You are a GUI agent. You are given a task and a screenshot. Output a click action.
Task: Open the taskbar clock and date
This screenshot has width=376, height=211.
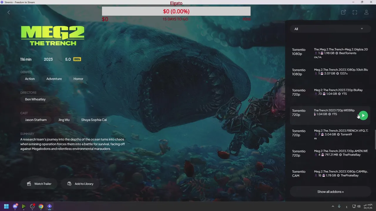pyautogui.click(x=369, y=206)
